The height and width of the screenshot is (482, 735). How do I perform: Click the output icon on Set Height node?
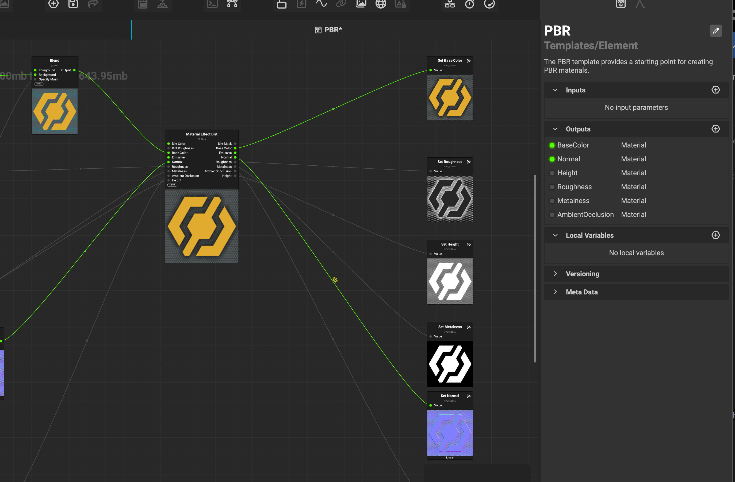(x=469, y=244)
